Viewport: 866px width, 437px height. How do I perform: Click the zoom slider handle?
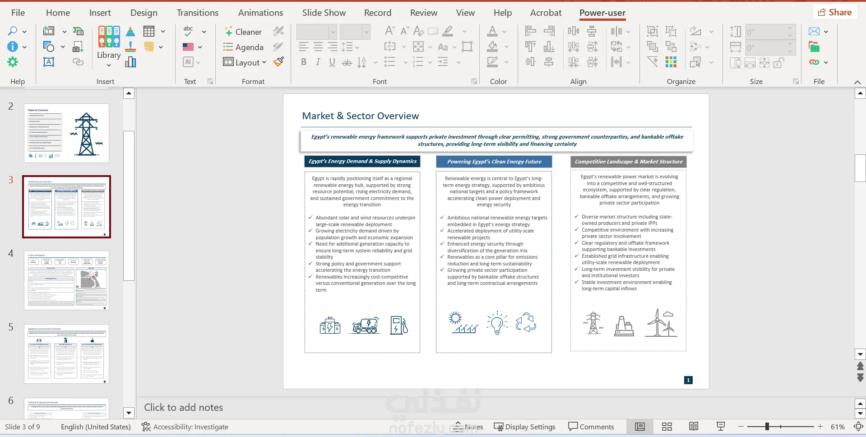pos(767,427)
